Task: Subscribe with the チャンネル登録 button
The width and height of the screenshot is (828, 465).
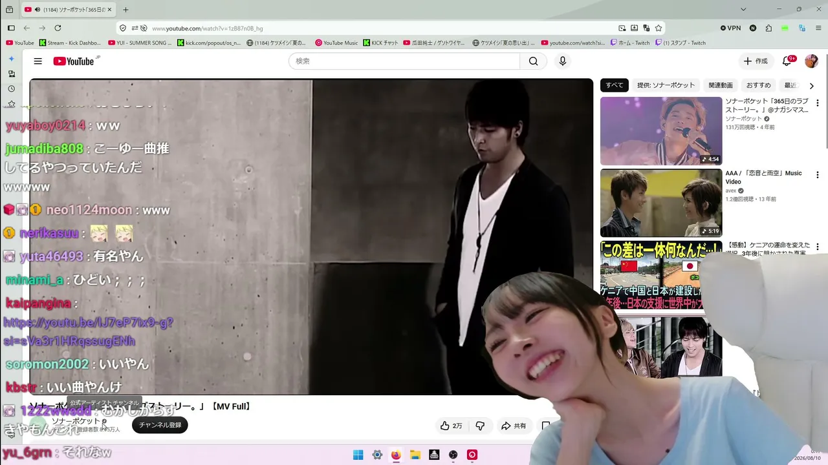Action: (160, 425)
